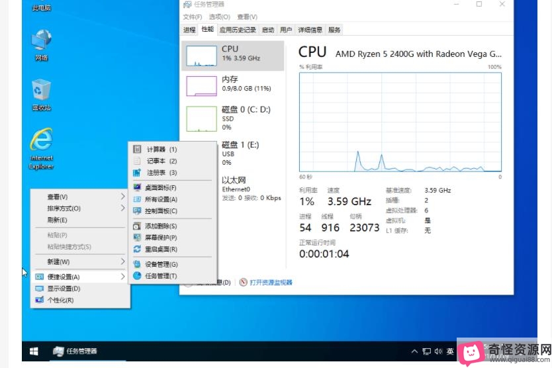The height and width of the screenshot is (368, 552).
Task: Open the Screen Saver (屏幕保护) icon
Action: pos(137,238)
